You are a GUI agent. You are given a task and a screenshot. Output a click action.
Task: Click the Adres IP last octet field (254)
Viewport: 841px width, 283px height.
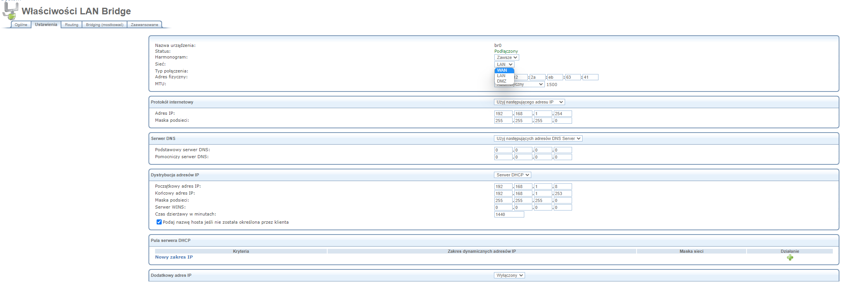pyautogui.click(x=563, y=114)
